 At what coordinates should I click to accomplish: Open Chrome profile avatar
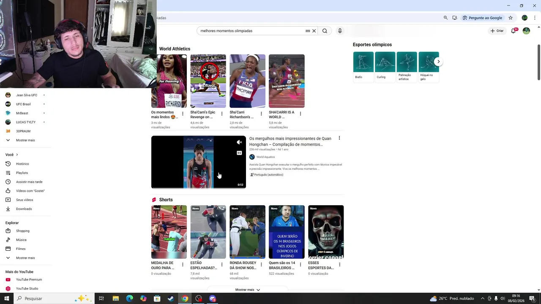pos(525,18)
